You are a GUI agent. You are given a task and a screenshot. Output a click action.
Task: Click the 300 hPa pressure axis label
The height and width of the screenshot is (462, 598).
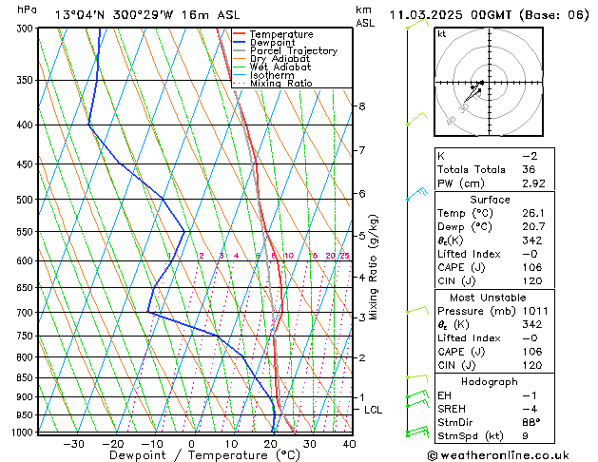pos(27,29)
